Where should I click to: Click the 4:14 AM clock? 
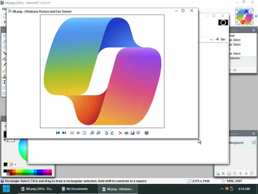click(244, 189)
